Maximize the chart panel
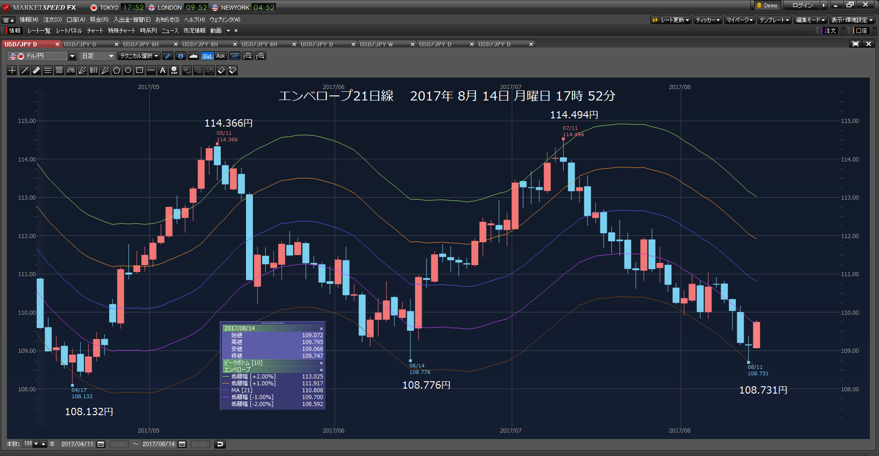The height and width of the screenshot is (456, 879). click(855, 44)
